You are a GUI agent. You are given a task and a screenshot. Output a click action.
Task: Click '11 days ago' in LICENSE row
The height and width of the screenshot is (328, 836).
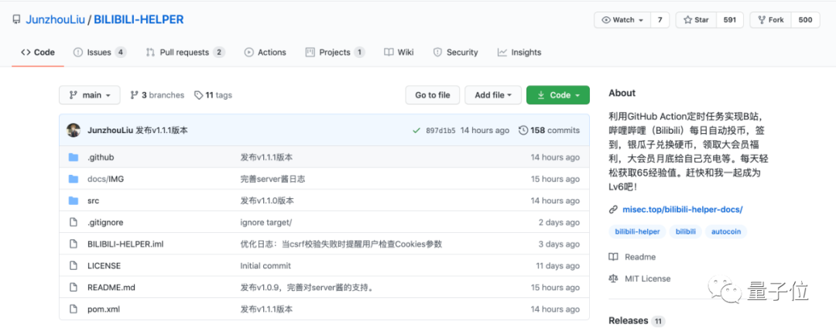click(557, 265)
